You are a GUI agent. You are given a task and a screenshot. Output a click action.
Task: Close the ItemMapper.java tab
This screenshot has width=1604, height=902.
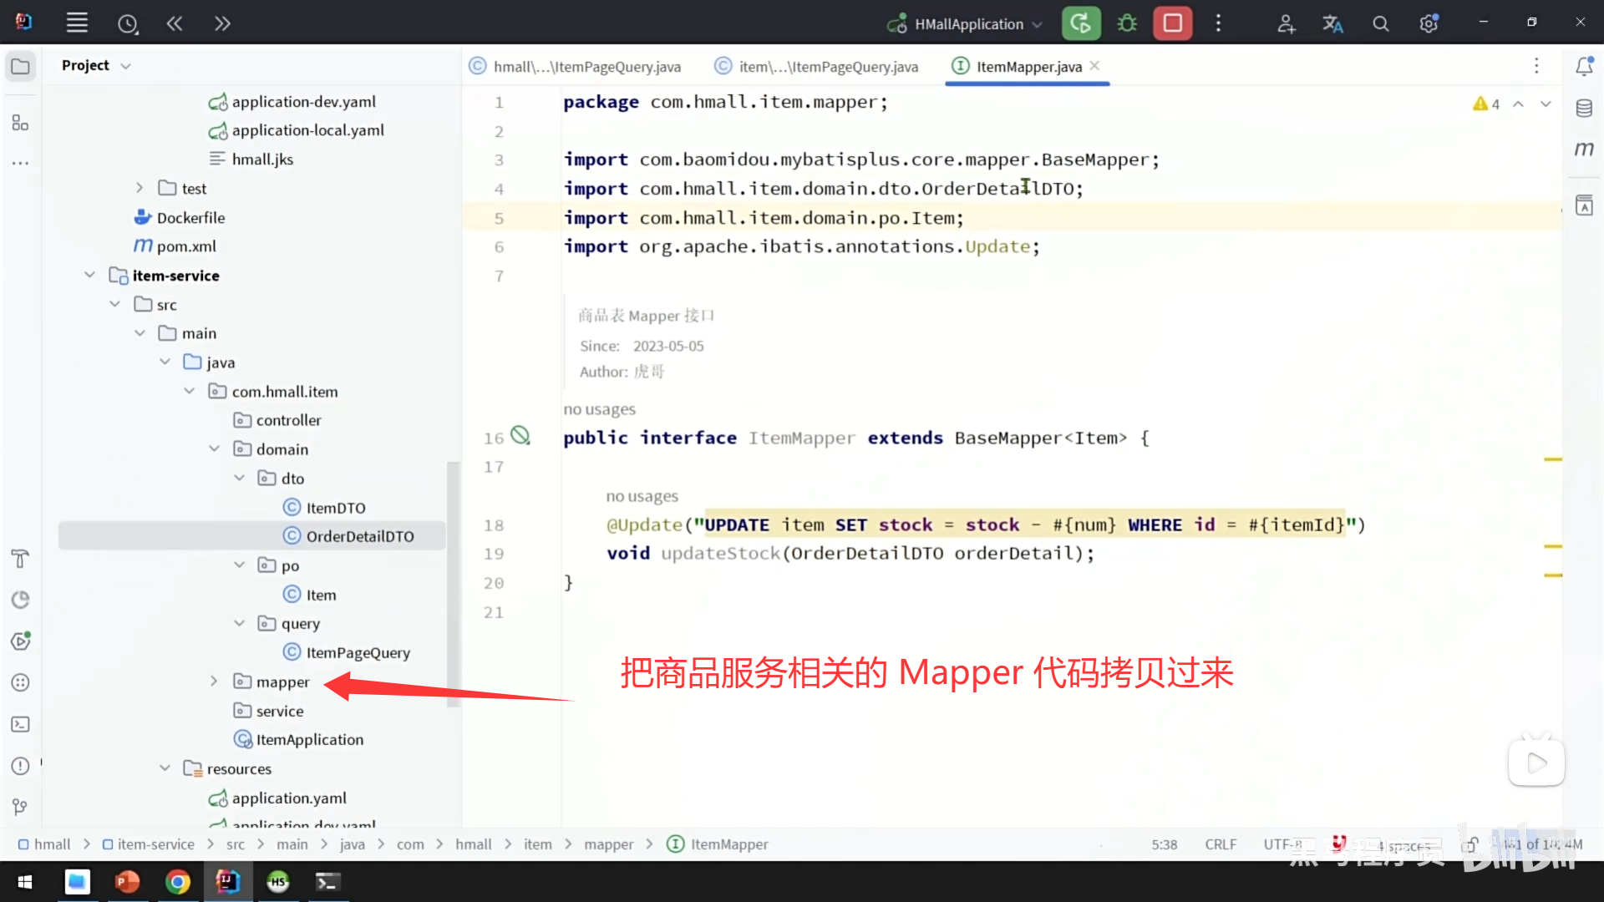pos(1094,66)
